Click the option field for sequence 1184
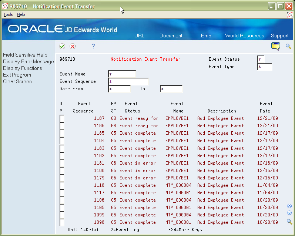Viewport: 295px width, 236px height. [x=62, y=141]
